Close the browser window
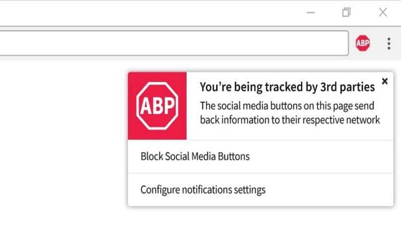 [x=383, y=13]
